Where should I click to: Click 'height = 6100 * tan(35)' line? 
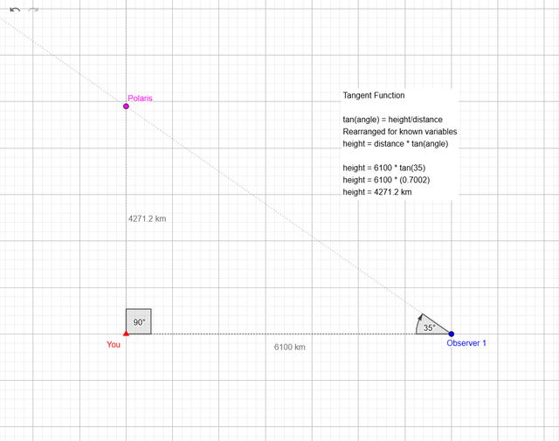(384, 168)
